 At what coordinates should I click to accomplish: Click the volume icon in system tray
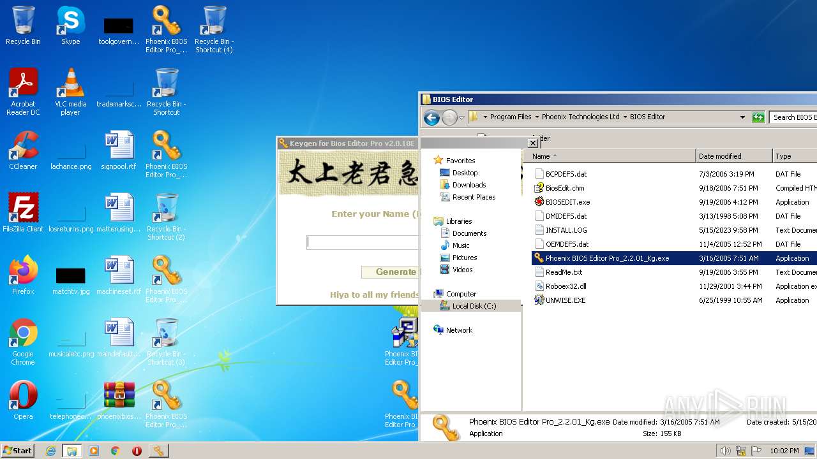(726, 451)
